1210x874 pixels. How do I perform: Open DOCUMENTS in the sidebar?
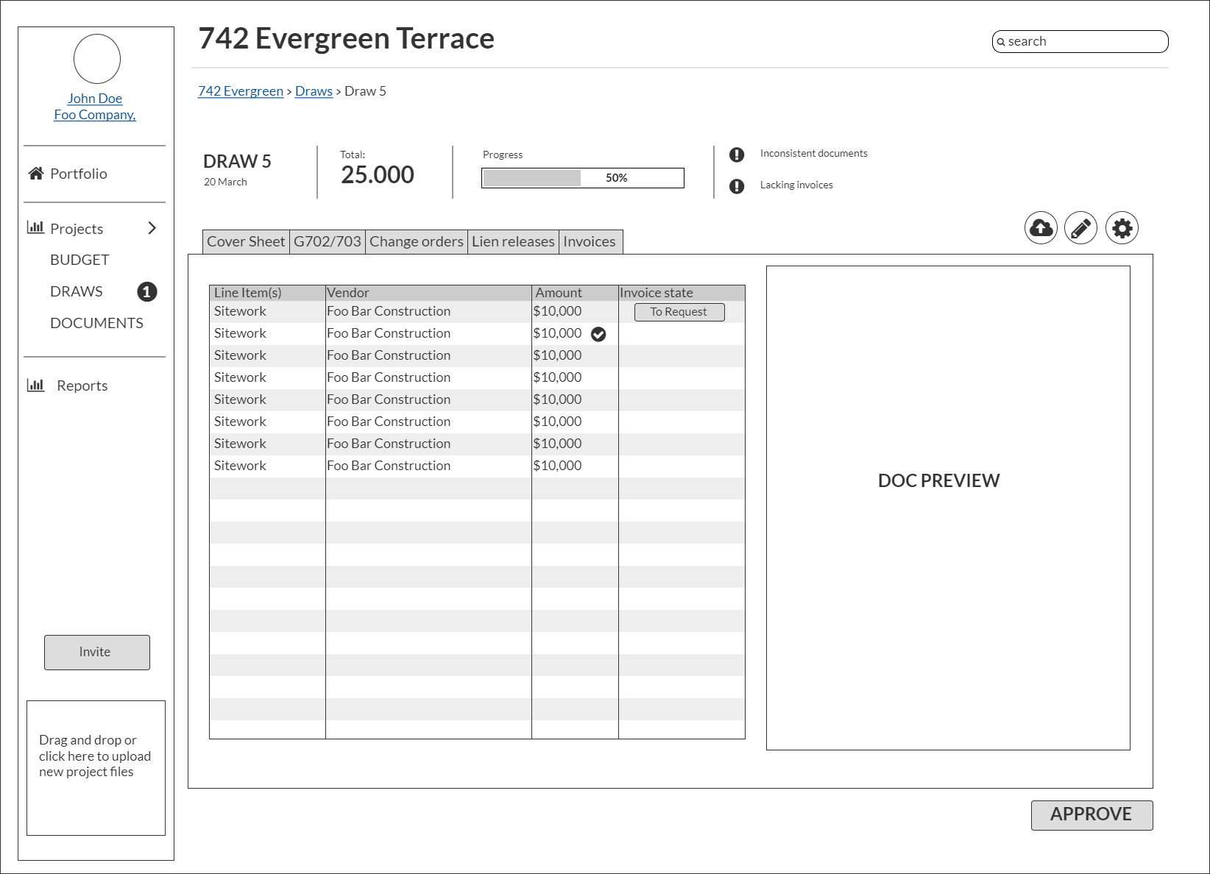pyautogui.click(x=96, y=323)
